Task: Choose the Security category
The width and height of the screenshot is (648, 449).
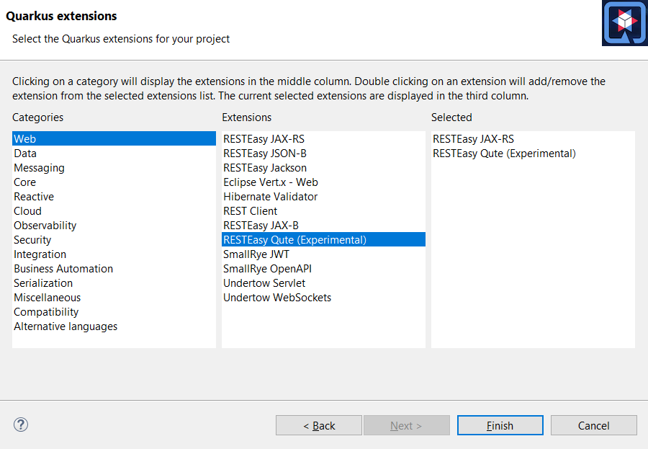Action: [x=32, y=240]
